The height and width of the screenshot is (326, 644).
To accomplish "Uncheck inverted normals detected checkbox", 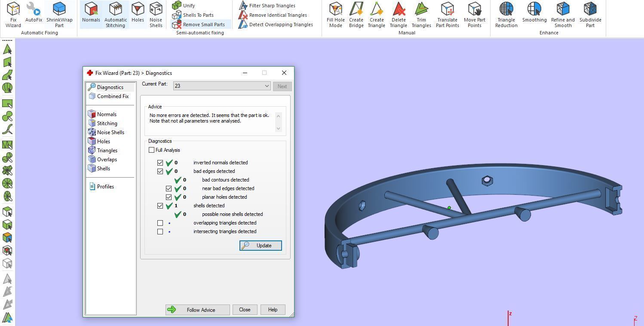I will 160,163.
